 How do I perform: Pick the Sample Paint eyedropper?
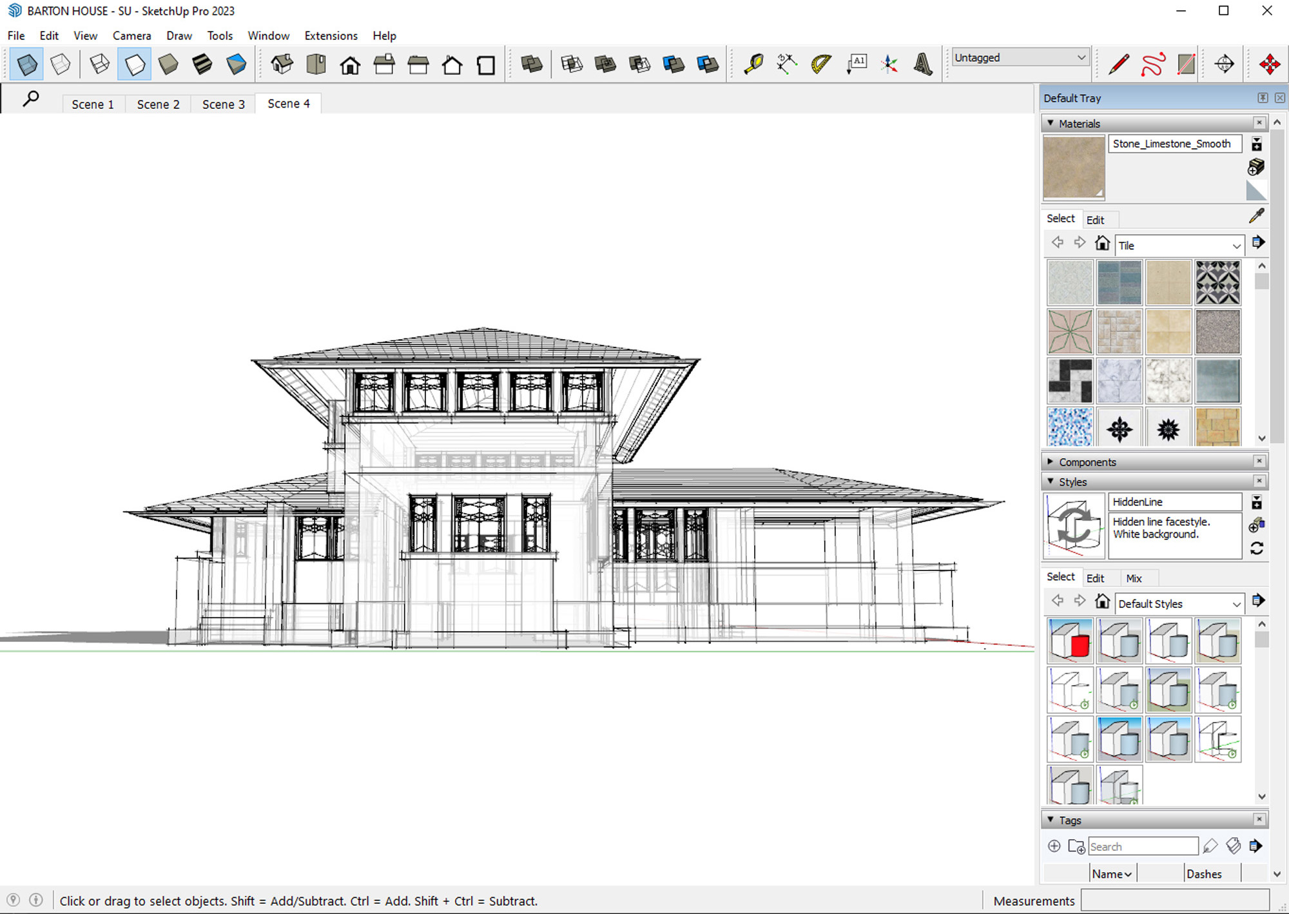(1256, 216)
